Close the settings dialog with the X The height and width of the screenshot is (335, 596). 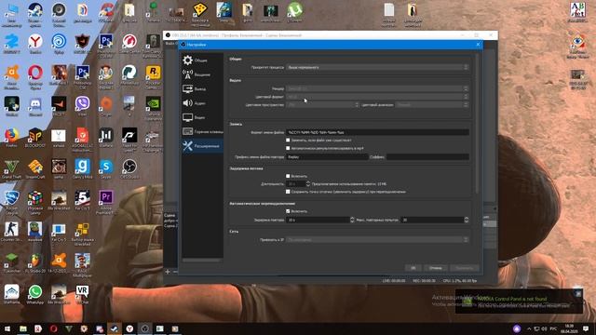point(478,45)
